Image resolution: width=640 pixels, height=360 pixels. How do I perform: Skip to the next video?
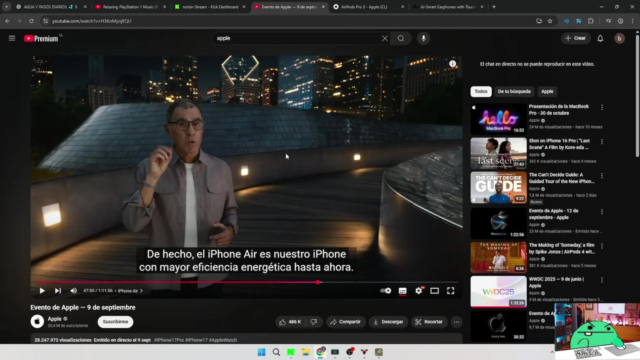coord(58,290)
